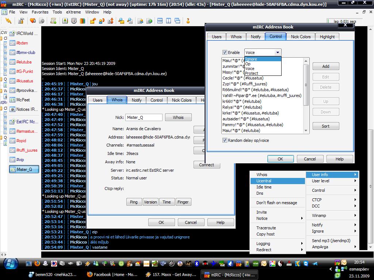
Task: Switch to #bmw-club channel in switchbar
Action: coord(26,52)
